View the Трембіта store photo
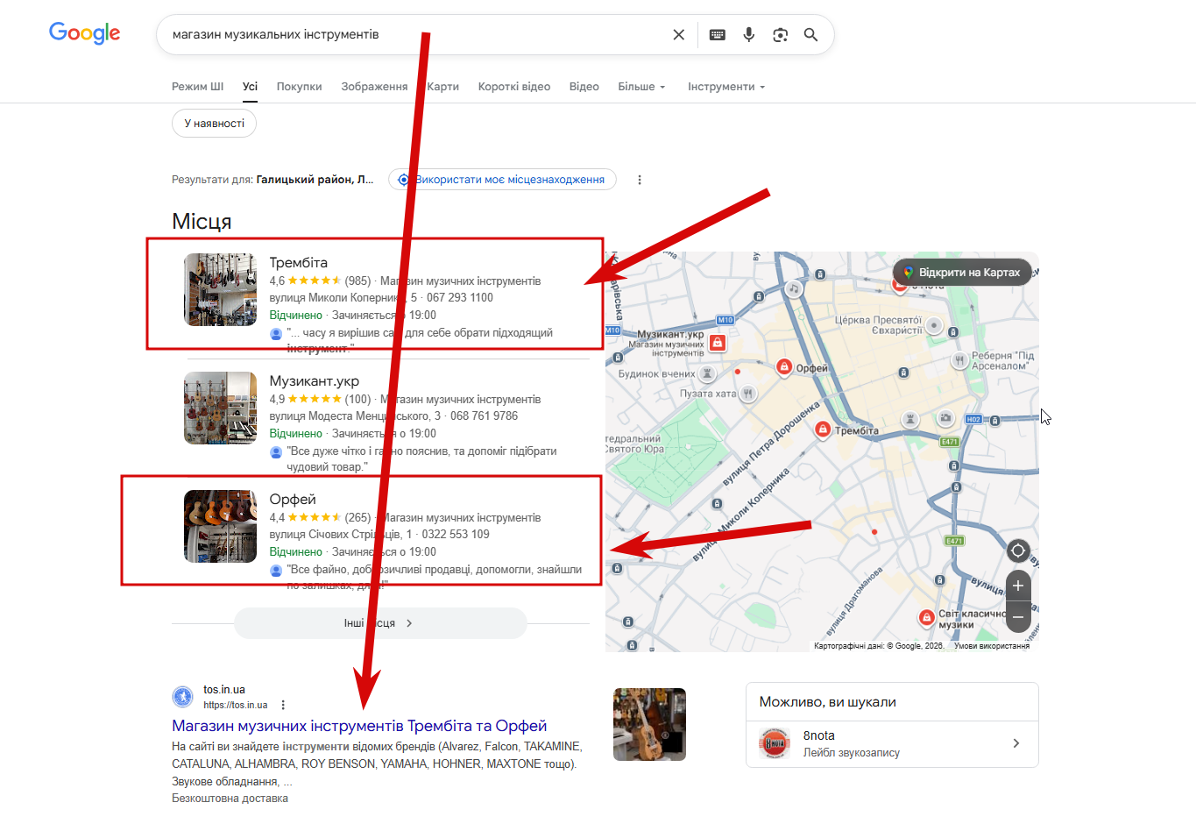Viewport: 1196px width, 831px height. 220,290
